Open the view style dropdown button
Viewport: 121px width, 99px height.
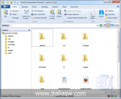pos(113,25)
